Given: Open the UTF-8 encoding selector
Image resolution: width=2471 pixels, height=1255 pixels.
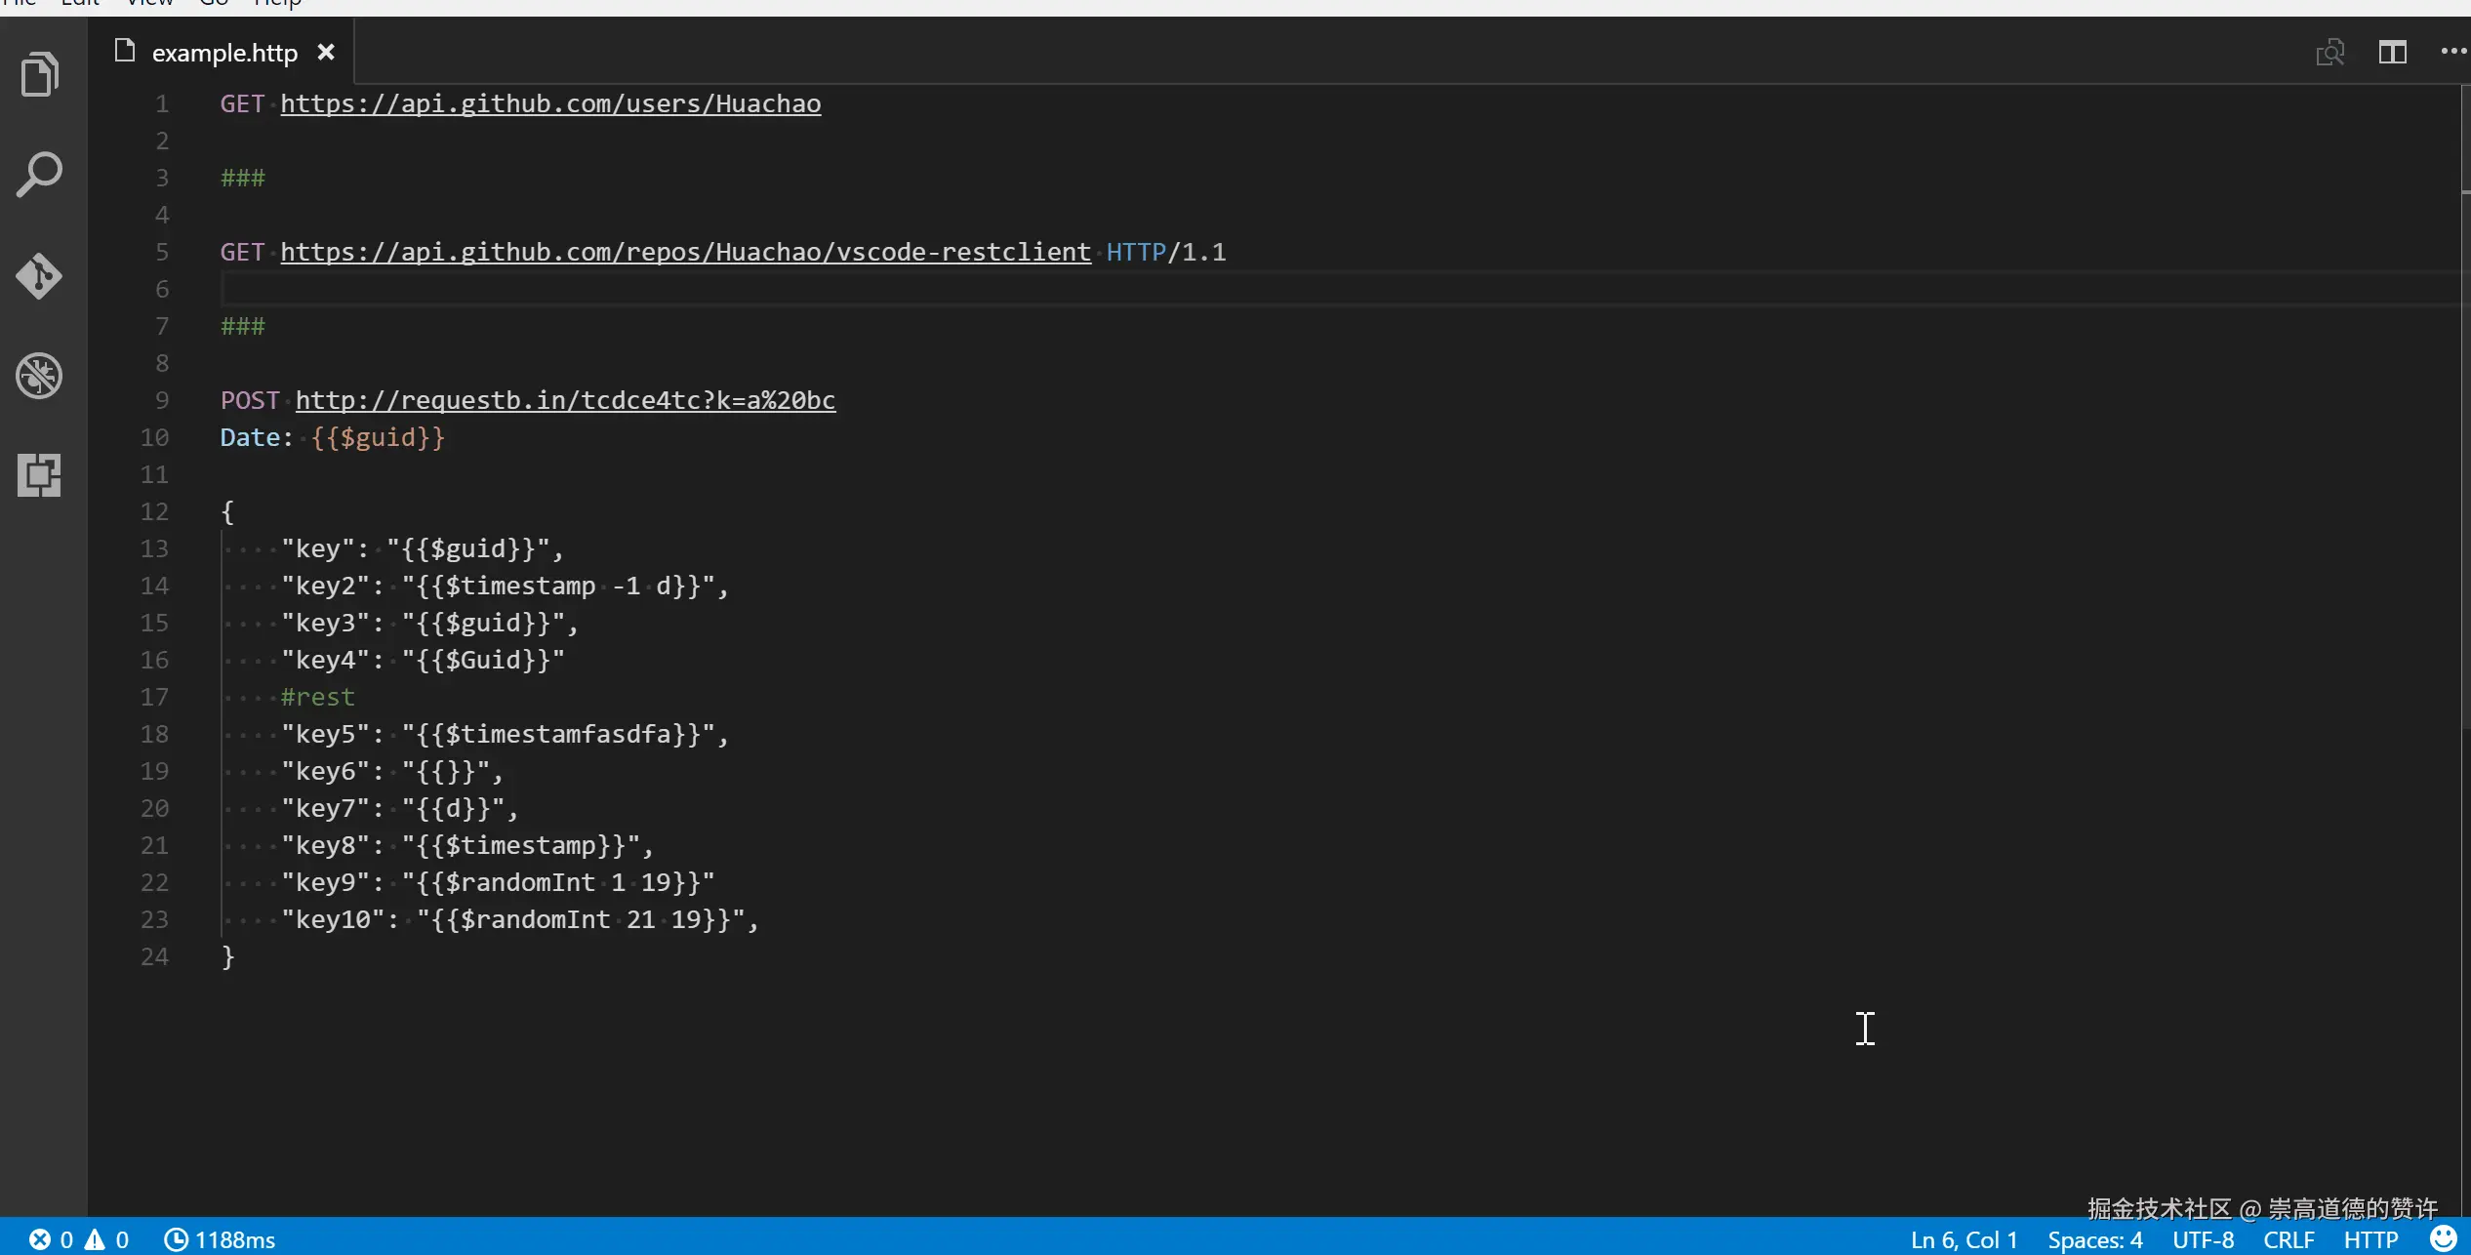Looking at the screenshot, I should 2203,1239.
